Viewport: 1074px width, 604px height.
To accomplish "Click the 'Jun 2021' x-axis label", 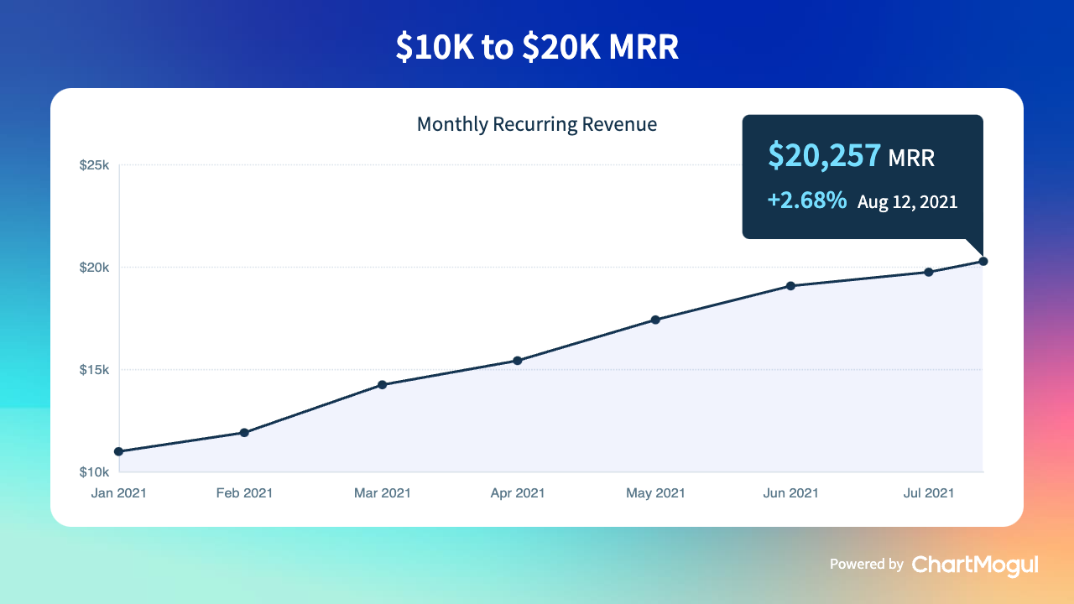I will [791, 493].
